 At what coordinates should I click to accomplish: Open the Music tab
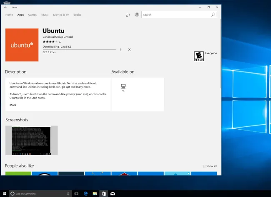[x=45, y=15]
